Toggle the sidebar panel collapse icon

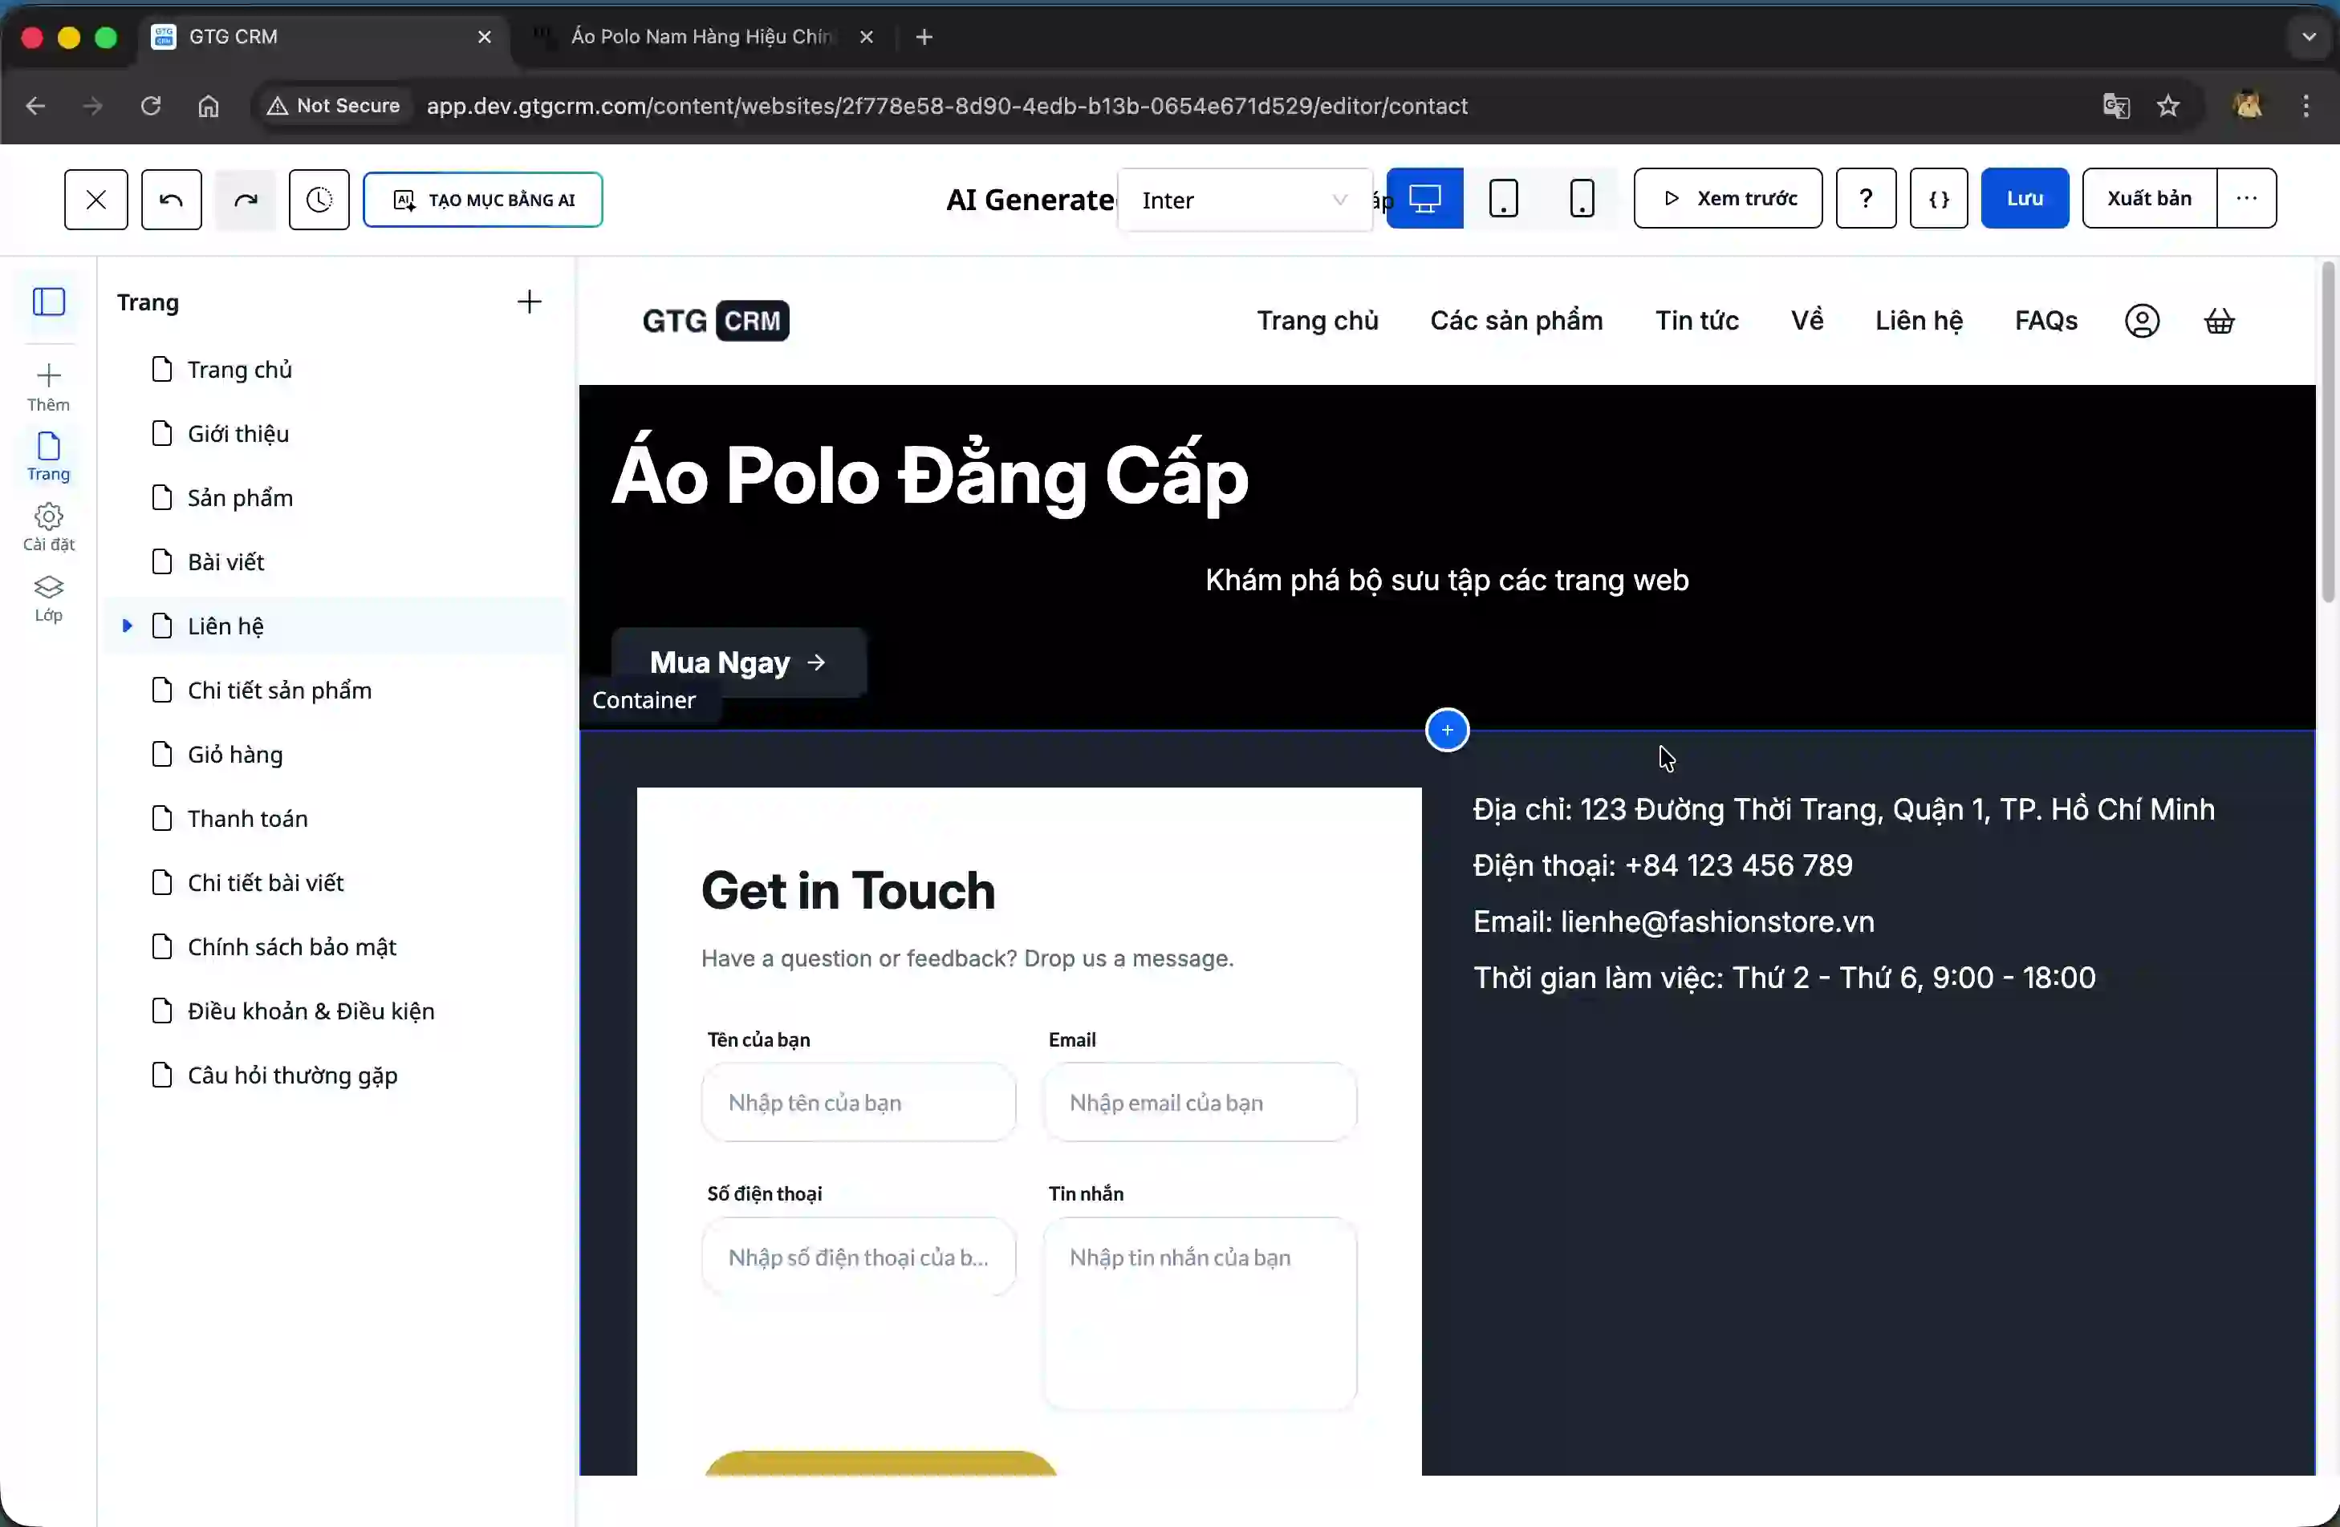tap(49, 302)
